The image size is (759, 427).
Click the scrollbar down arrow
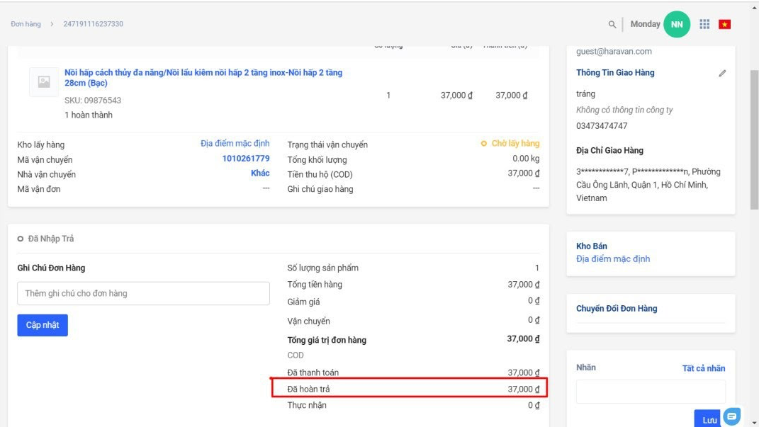(754, 422)
